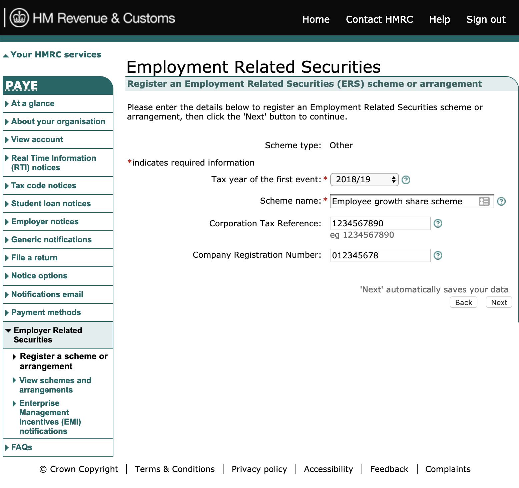Click the HM Revenue & Customs crown logo
Viewport: 519px width, 488px height.
(x=19, y=18)
